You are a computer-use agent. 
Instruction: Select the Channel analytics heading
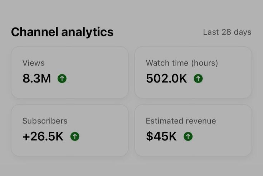pyautogui.click(x=62, y=32)
